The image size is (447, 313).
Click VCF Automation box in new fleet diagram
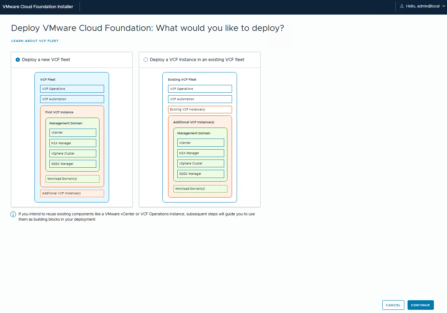[x=72, y=99]
